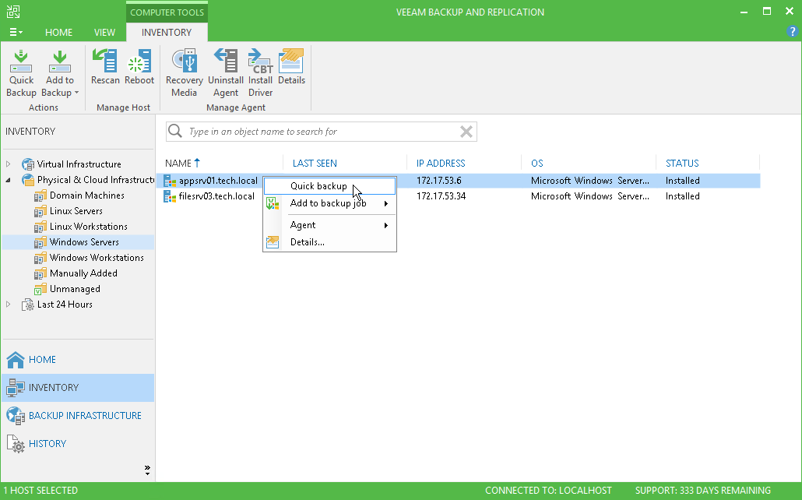Click the Add to backup job menu icon
Screen dimensions: 802x500
273,204
